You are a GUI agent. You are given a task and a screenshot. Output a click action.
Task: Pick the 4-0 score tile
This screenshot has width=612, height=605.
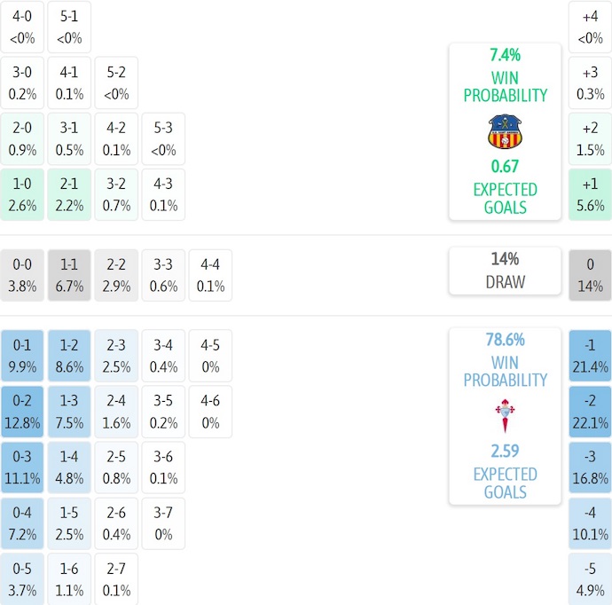[x=22, y=27]
